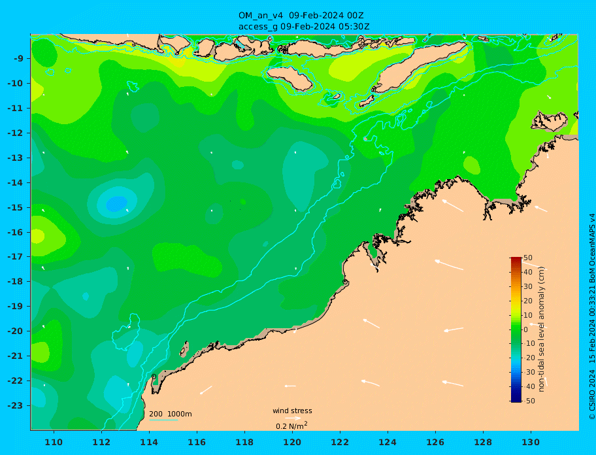Click the latitude axis label "-23"
Image resolution: width=596 pixels, height=455 pixels.
coord(16,405)
